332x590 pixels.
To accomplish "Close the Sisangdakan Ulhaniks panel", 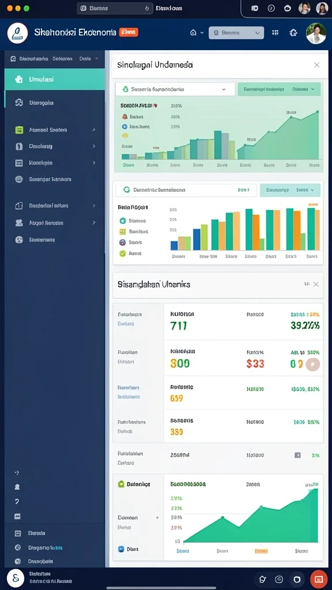I will point(316,285).
